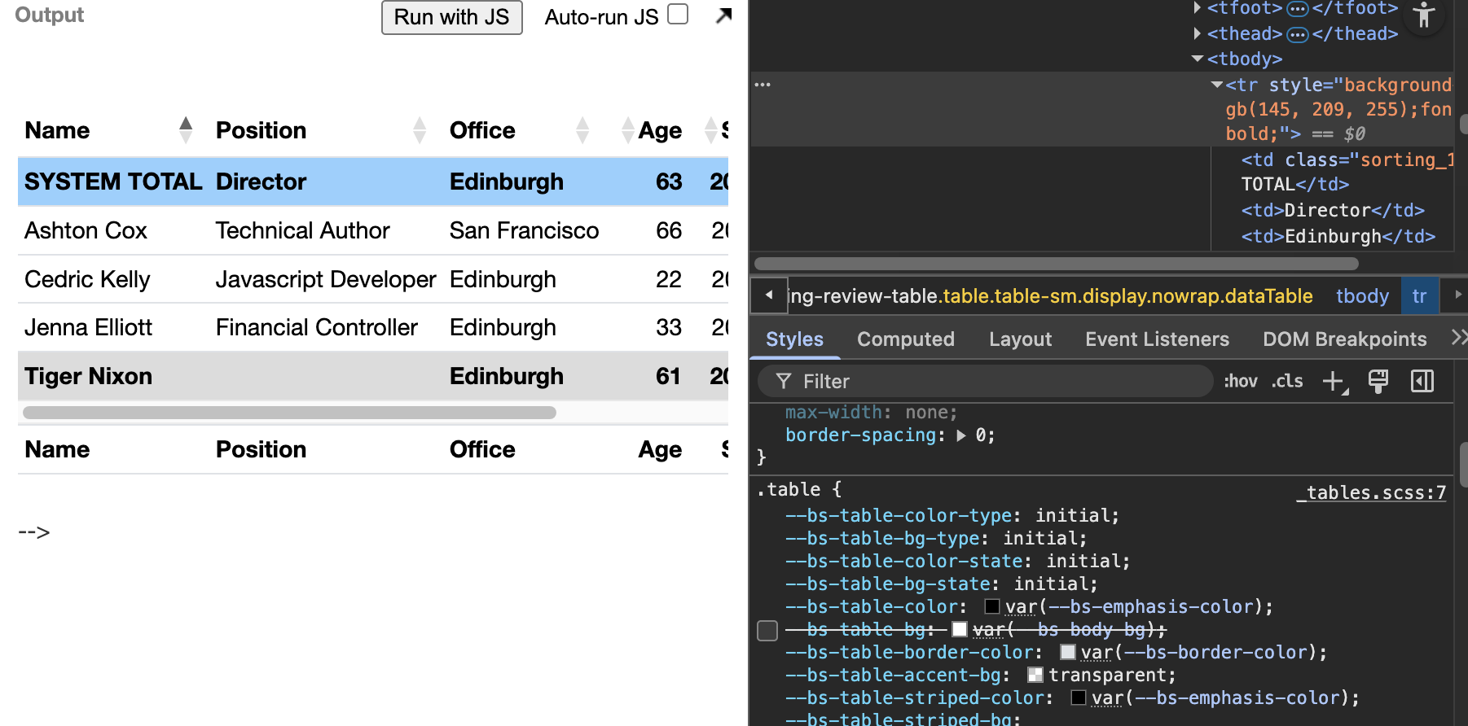This screenshot has height=726, width=1468.
Task: Toggle the :hov element state button
Action: click(1240, 381)
